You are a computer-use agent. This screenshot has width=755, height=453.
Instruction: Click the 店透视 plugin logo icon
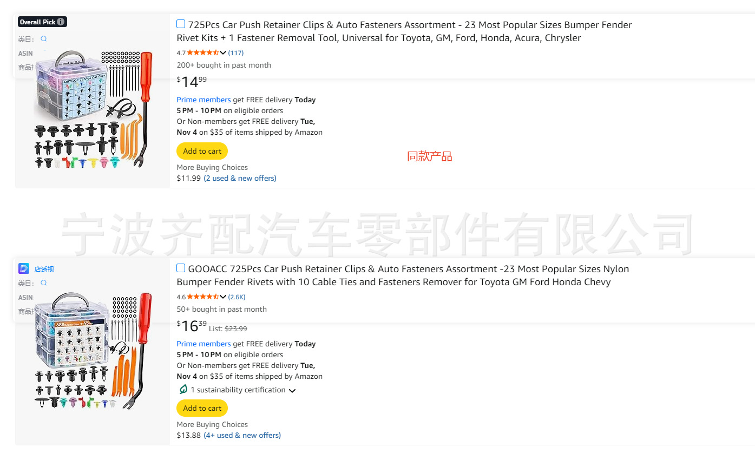24,269
